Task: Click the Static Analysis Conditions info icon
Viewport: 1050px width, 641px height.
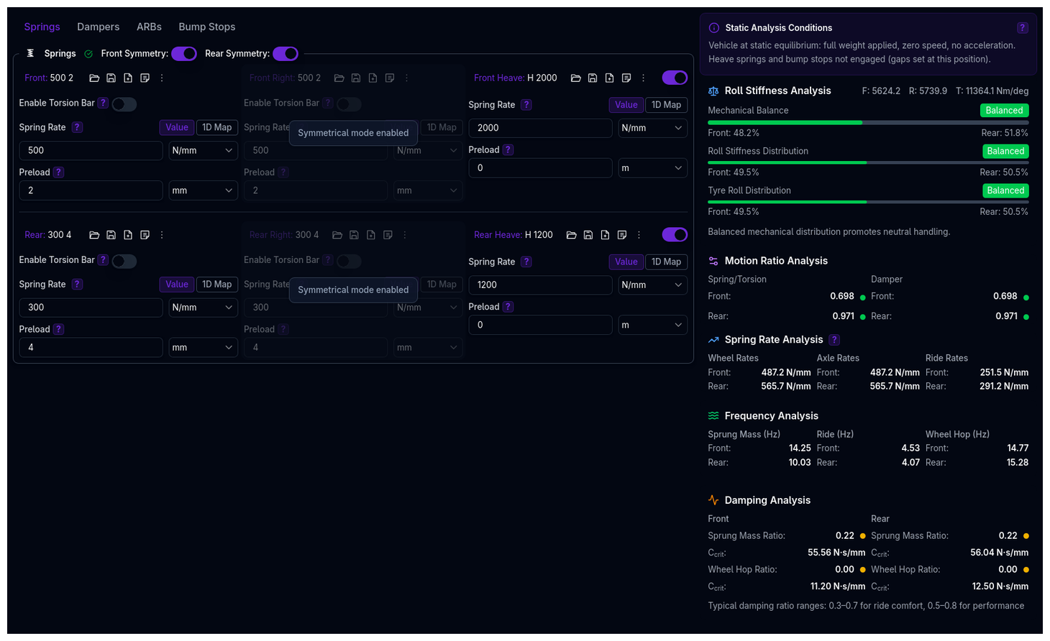Action: (x=713, y=27)
